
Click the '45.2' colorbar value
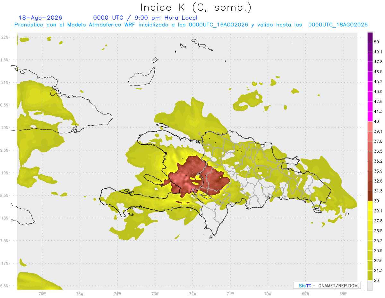pyautogui.click(x=378, y=82)
